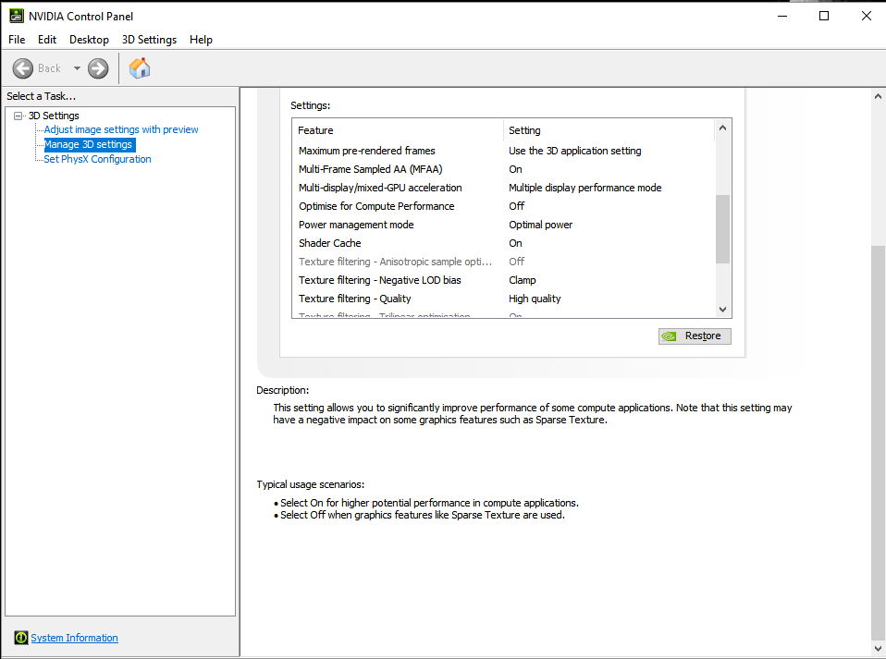Open the Desktop menu
Image resolution: width=886 pixels, height=659 pixels.
89,40
